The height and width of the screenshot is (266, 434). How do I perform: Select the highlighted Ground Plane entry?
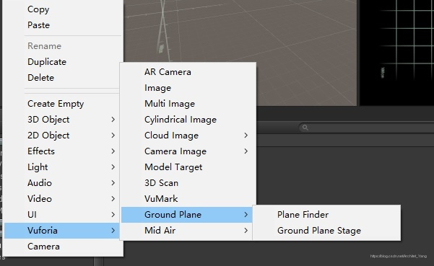click(186, 215)
